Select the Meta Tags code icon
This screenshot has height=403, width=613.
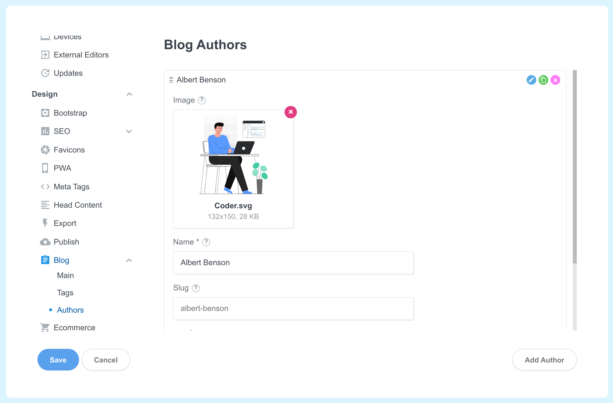(45, 186)
